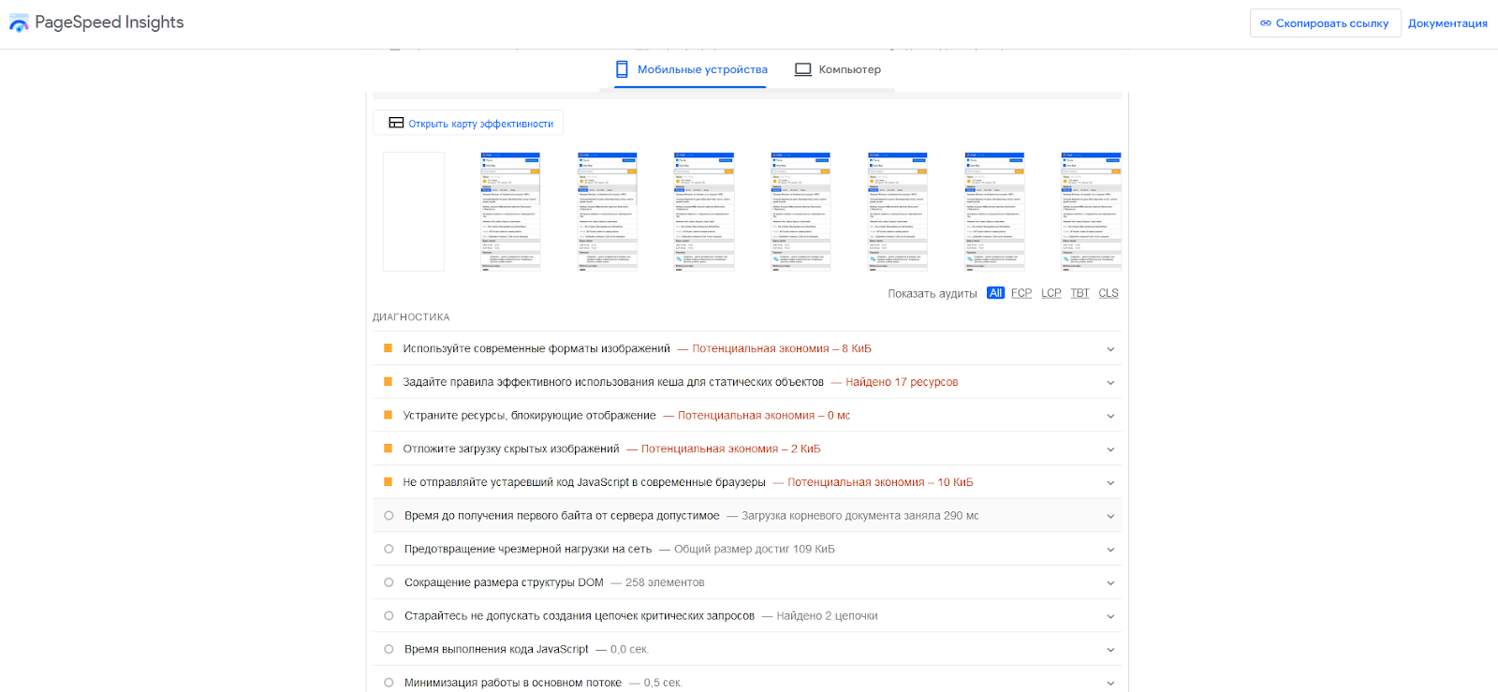Click gray circle icon next to DOM size audit
This screenshot has width=1498, height=692.
389,582
